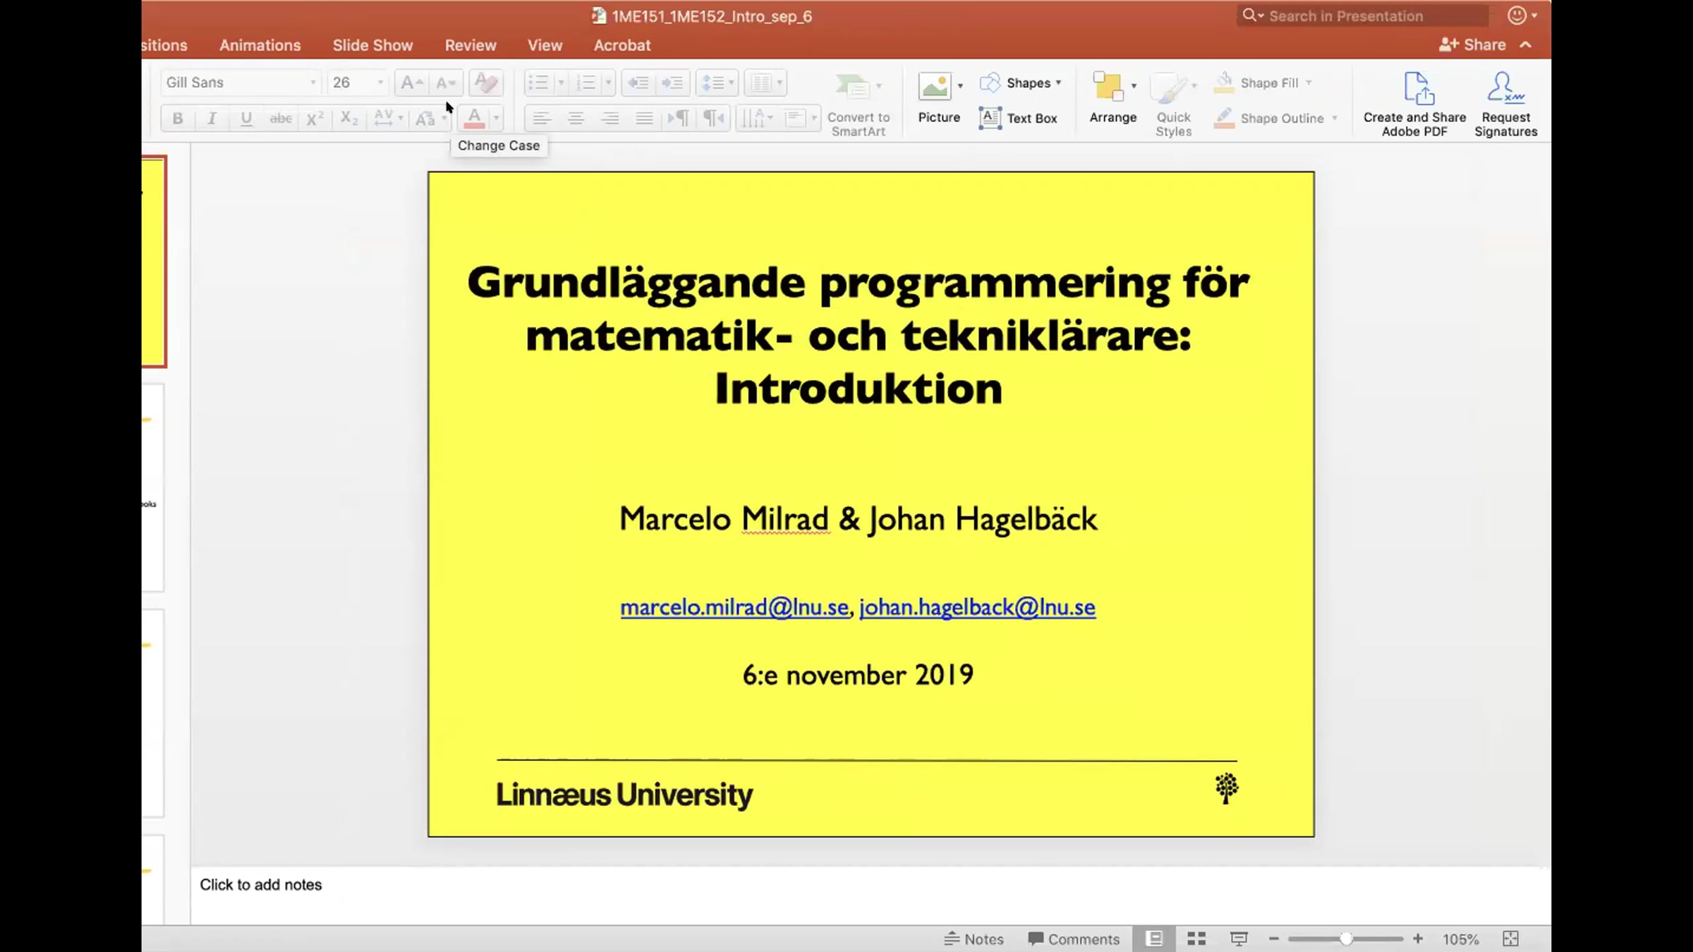Viewport: 1693px width, 952px height.
Task: Click the zoom slider in status bar
Action: tap(1345, 939)
